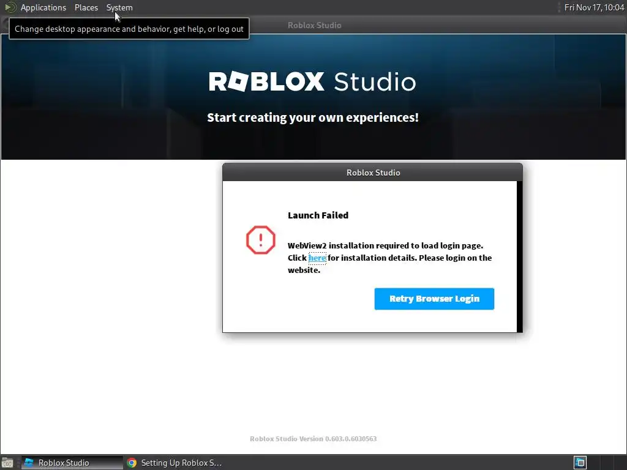The image size is (627, 470).
Task: Click 'Start creating your own experiences!' text
Action: 313,117
